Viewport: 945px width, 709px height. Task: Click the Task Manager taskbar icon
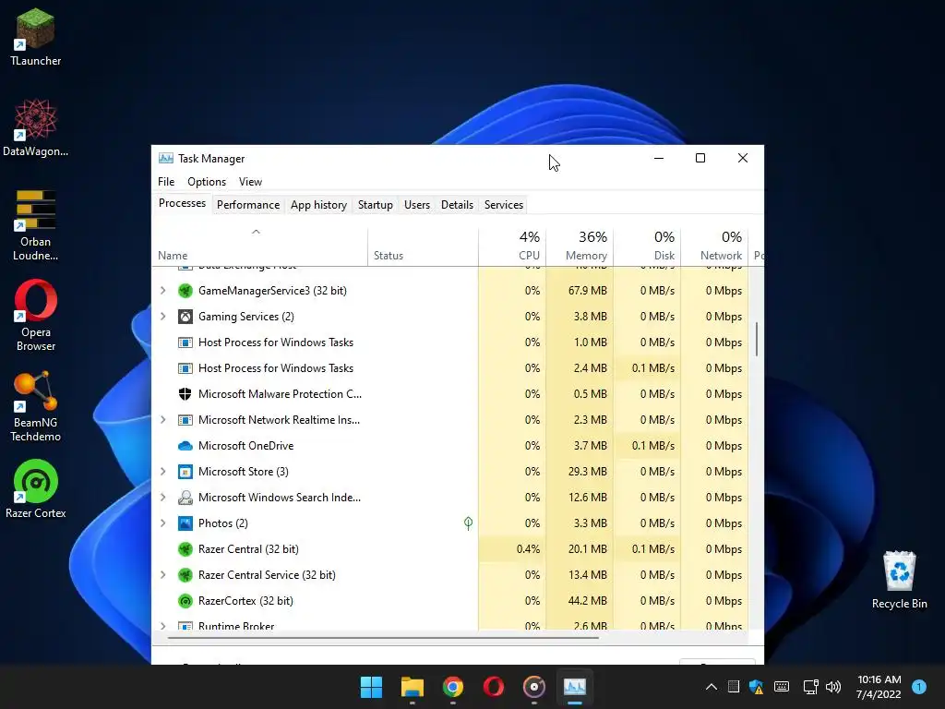tap(574, 687)
